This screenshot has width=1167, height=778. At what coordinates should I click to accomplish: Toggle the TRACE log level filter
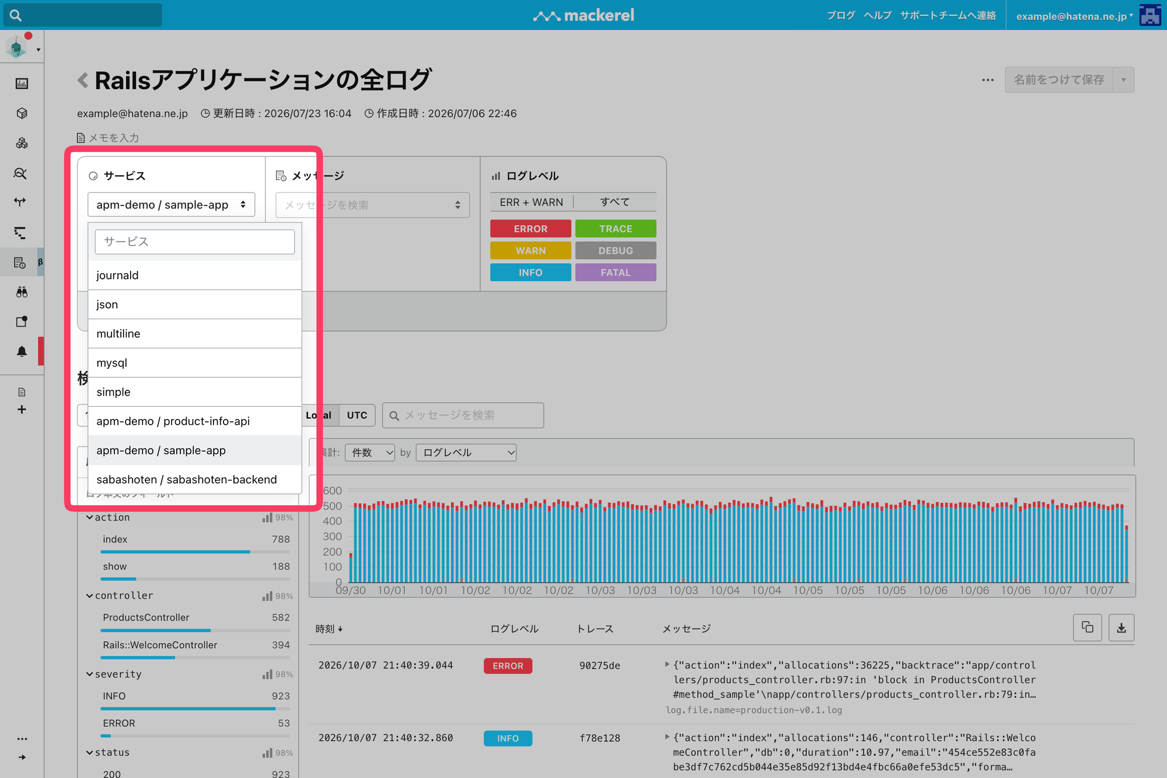click(616, 229)
